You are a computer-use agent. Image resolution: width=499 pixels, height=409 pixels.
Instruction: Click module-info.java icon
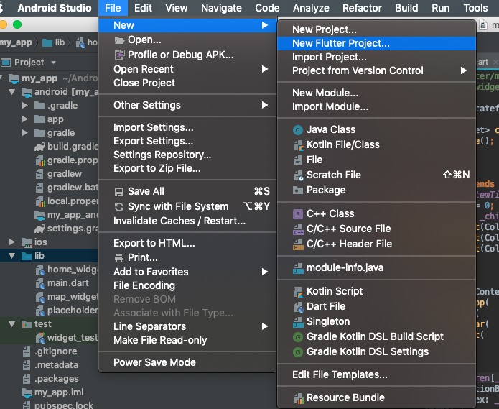click(298, 268)
